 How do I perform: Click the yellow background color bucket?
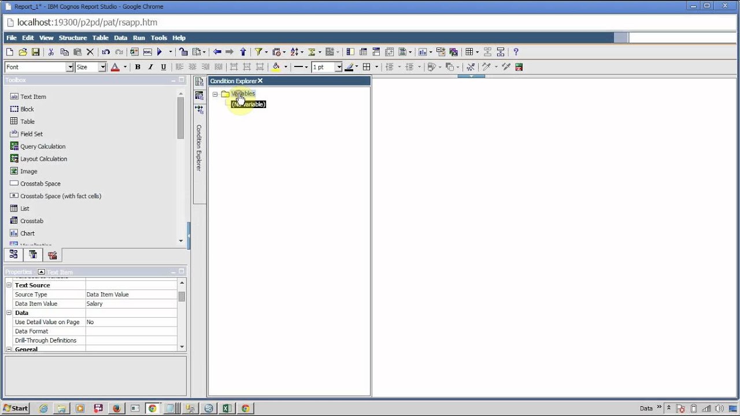point(276,67)
